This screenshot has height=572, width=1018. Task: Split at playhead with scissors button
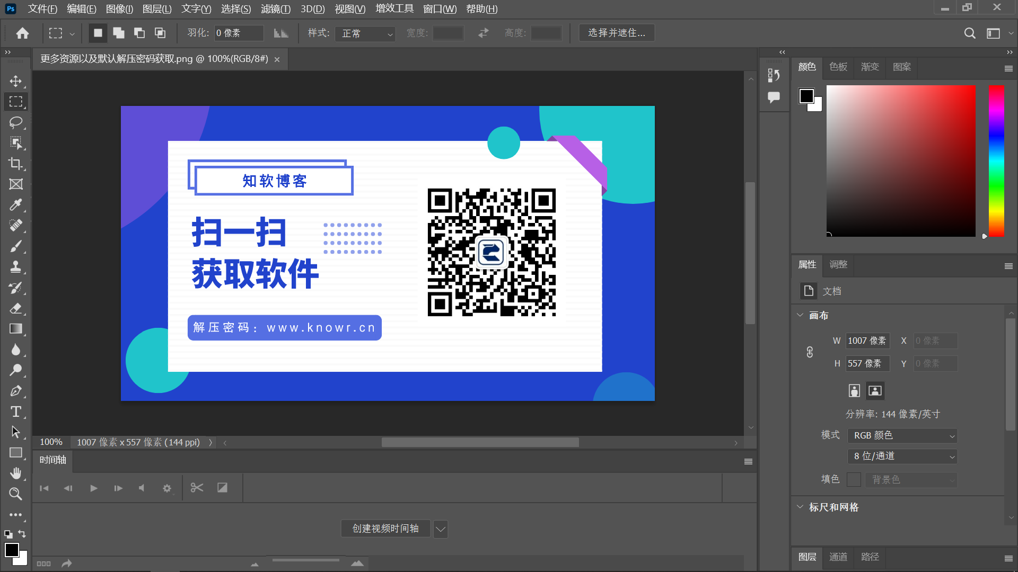pyautogui.click(x=197, y=488)
